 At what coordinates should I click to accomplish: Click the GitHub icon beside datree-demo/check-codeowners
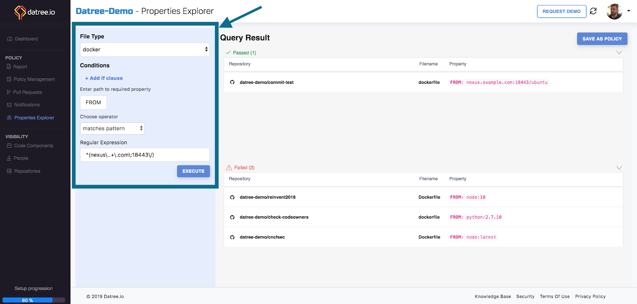tap(232, 217)
